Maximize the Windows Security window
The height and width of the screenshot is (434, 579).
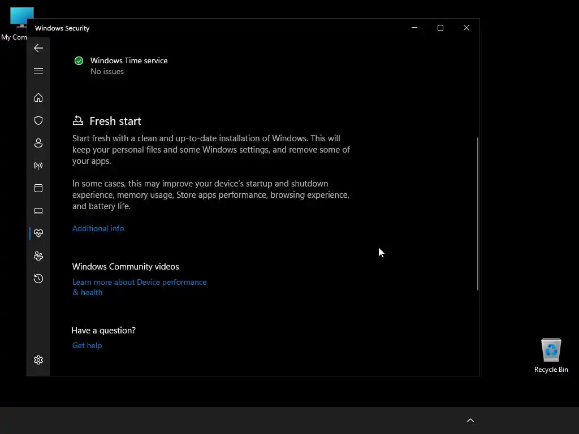coord(440,28)
